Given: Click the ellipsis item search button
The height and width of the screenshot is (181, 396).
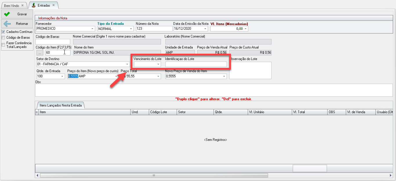Looking at the screenshot, I should [40, 53].
